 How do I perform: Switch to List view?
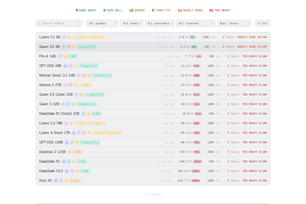click(262, 23)
